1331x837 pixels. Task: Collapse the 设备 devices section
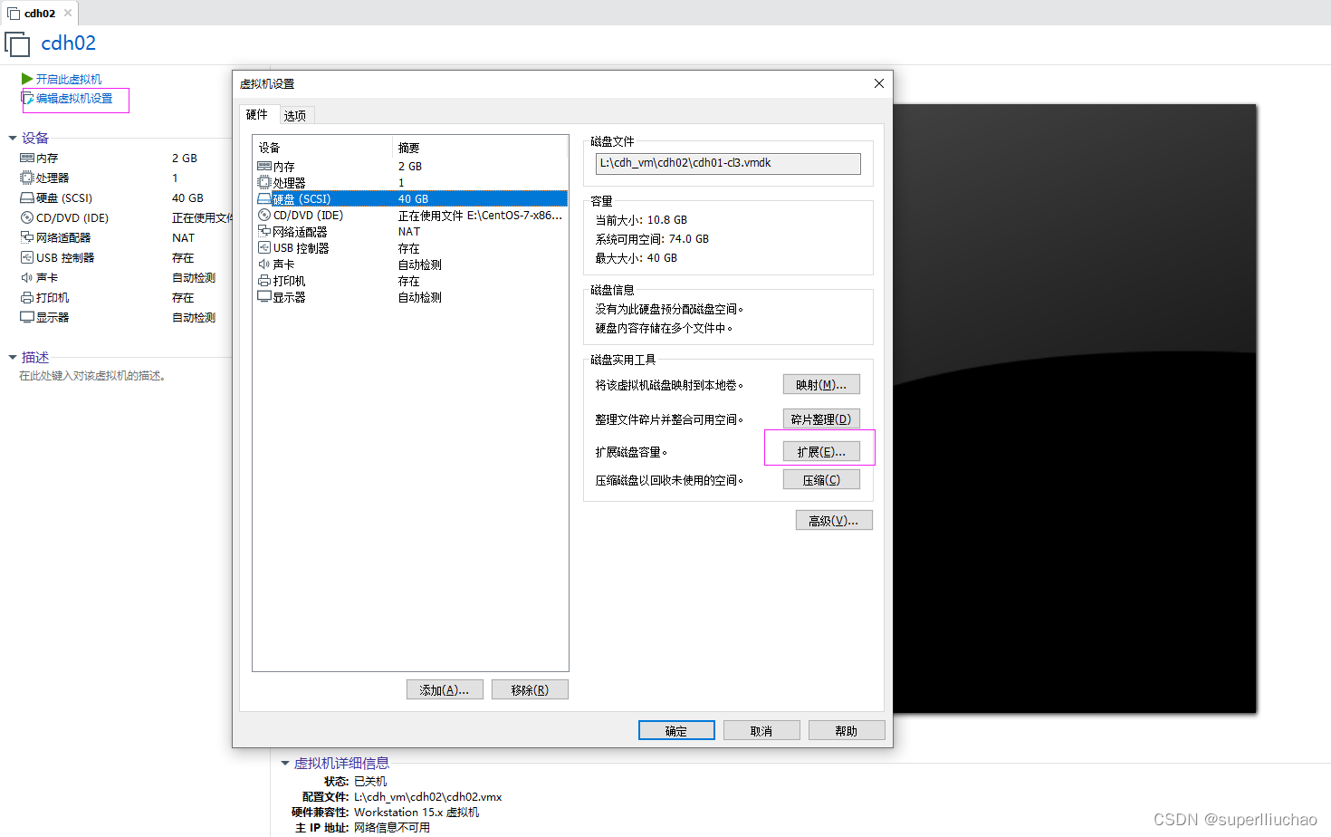[13, 137]
